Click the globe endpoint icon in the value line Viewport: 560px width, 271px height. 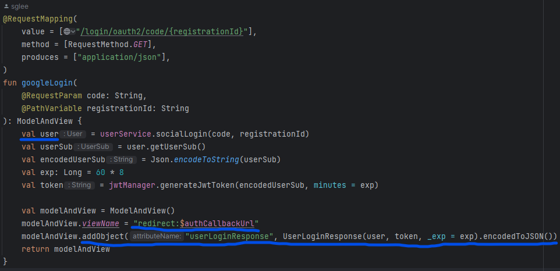[x=67, y=31]
